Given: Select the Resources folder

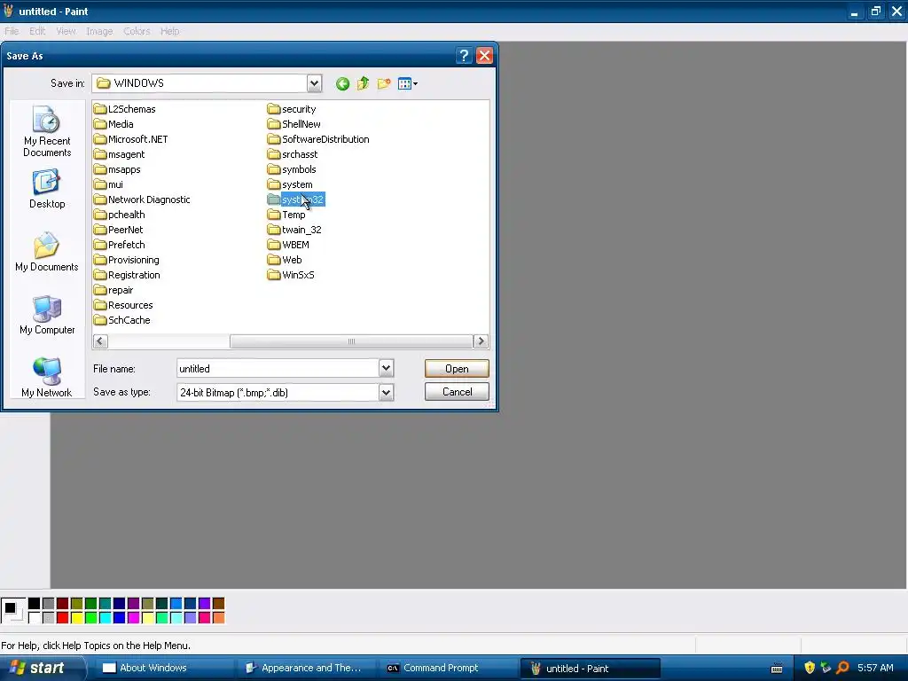Looking at the screenshot, I should (x=123, y=305).
